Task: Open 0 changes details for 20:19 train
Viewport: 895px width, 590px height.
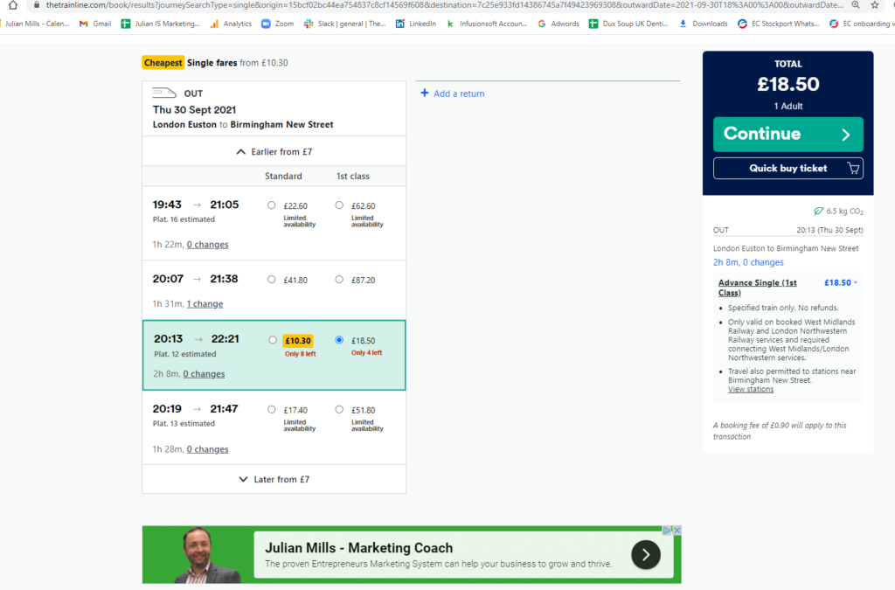Action: pos(207,449)
